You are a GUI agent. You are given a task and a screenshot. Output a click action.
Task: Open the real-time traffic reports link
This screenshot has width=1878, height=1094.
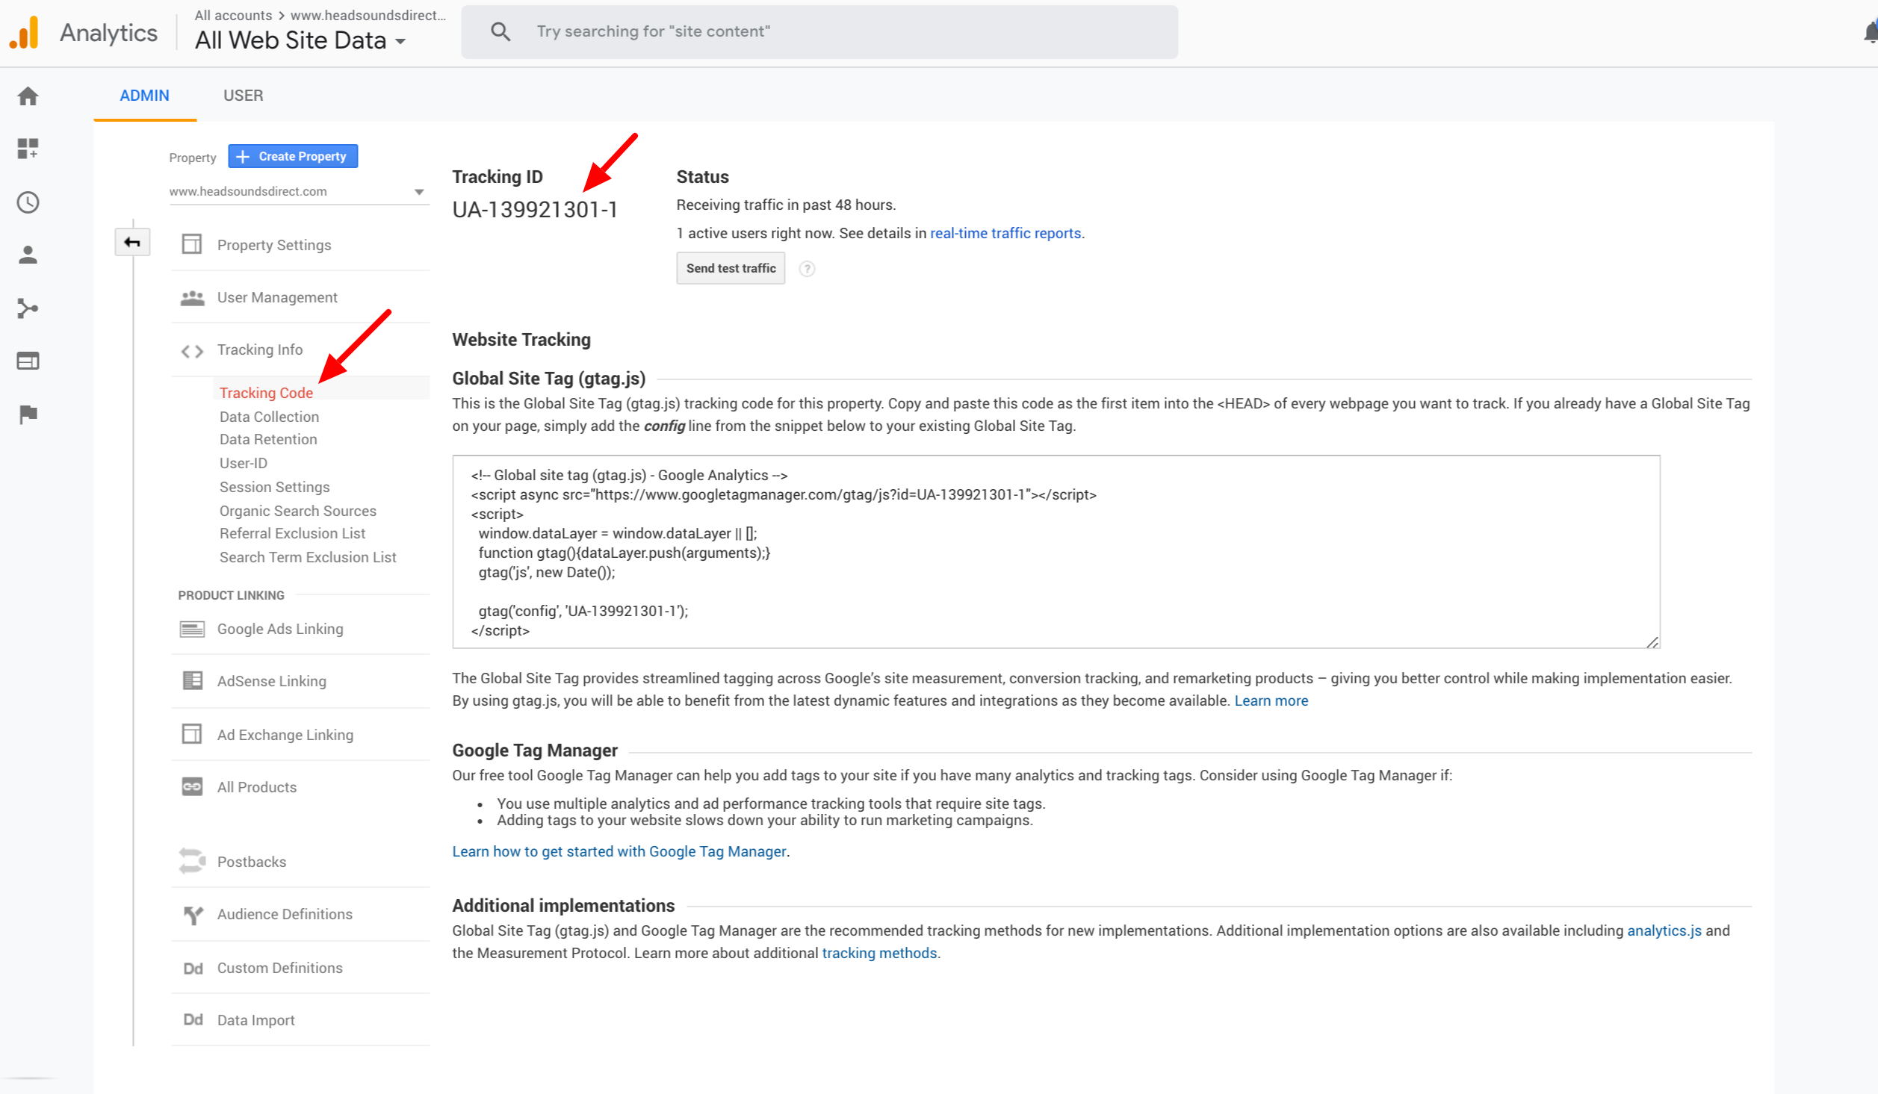(1005, 233)
